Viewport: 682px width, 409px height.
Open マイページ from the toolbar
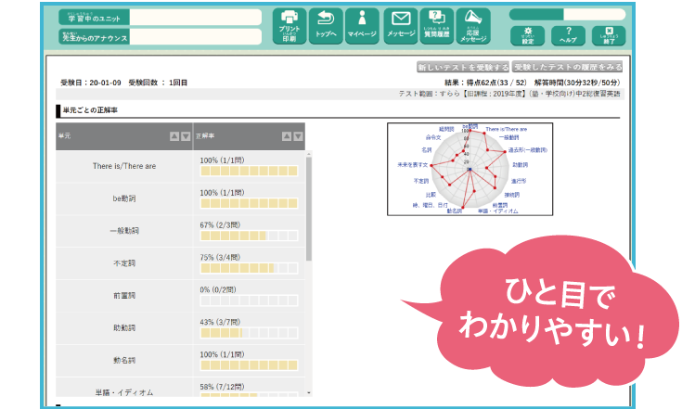pos(362,27)
